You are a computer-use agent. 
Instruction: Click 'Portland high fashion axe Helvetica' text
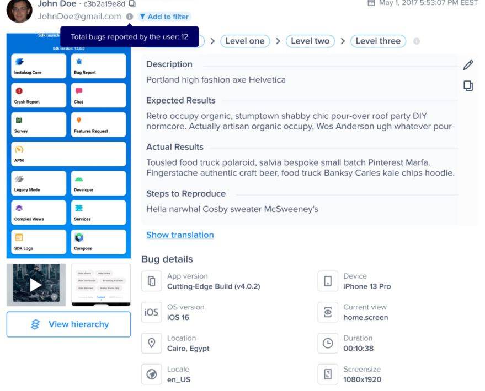216,80
